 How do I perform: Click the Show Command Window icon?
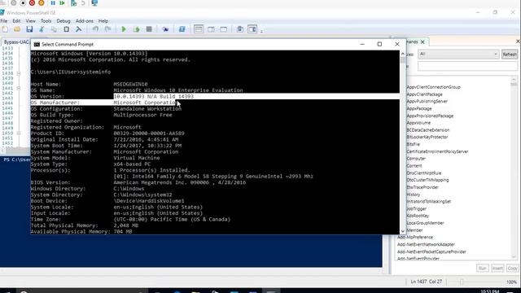240,29
